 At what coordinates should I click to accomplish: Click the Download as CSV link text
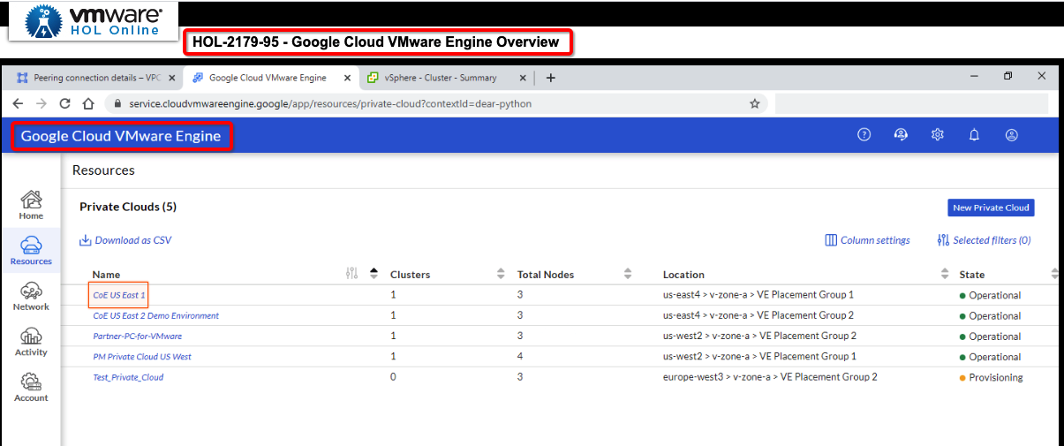tap(133, 240)
